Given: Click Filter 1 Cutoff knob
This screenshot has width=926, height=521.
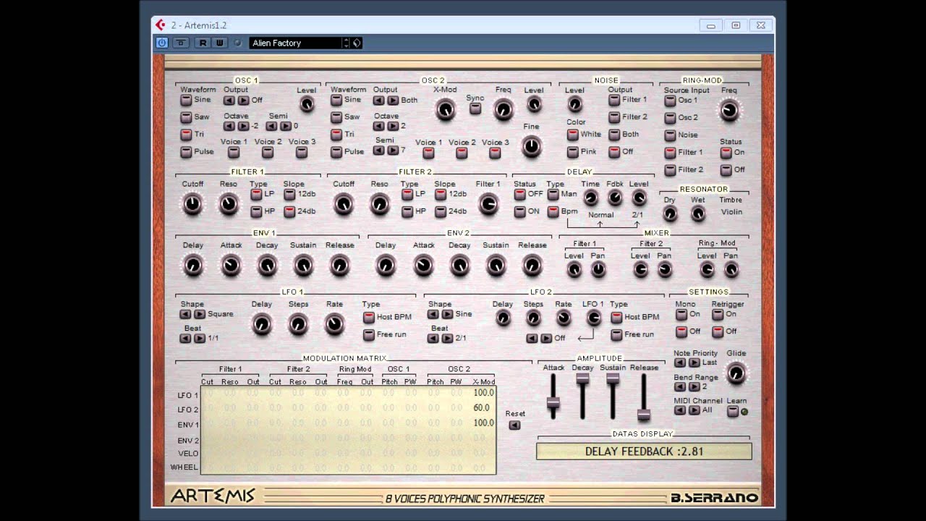Looking at the screenshot, I should pyautogui.click(x=192, y=204).
